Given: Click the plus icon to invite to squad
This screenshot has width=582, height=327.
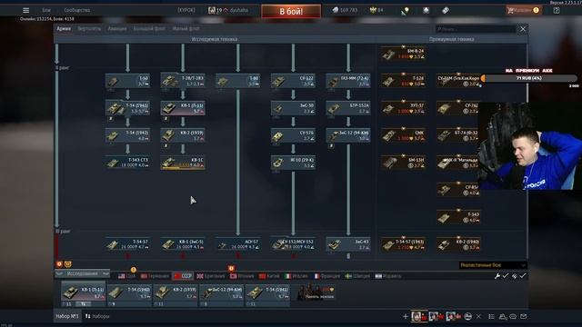Looking at the screenshot, I should click(406, 316).
